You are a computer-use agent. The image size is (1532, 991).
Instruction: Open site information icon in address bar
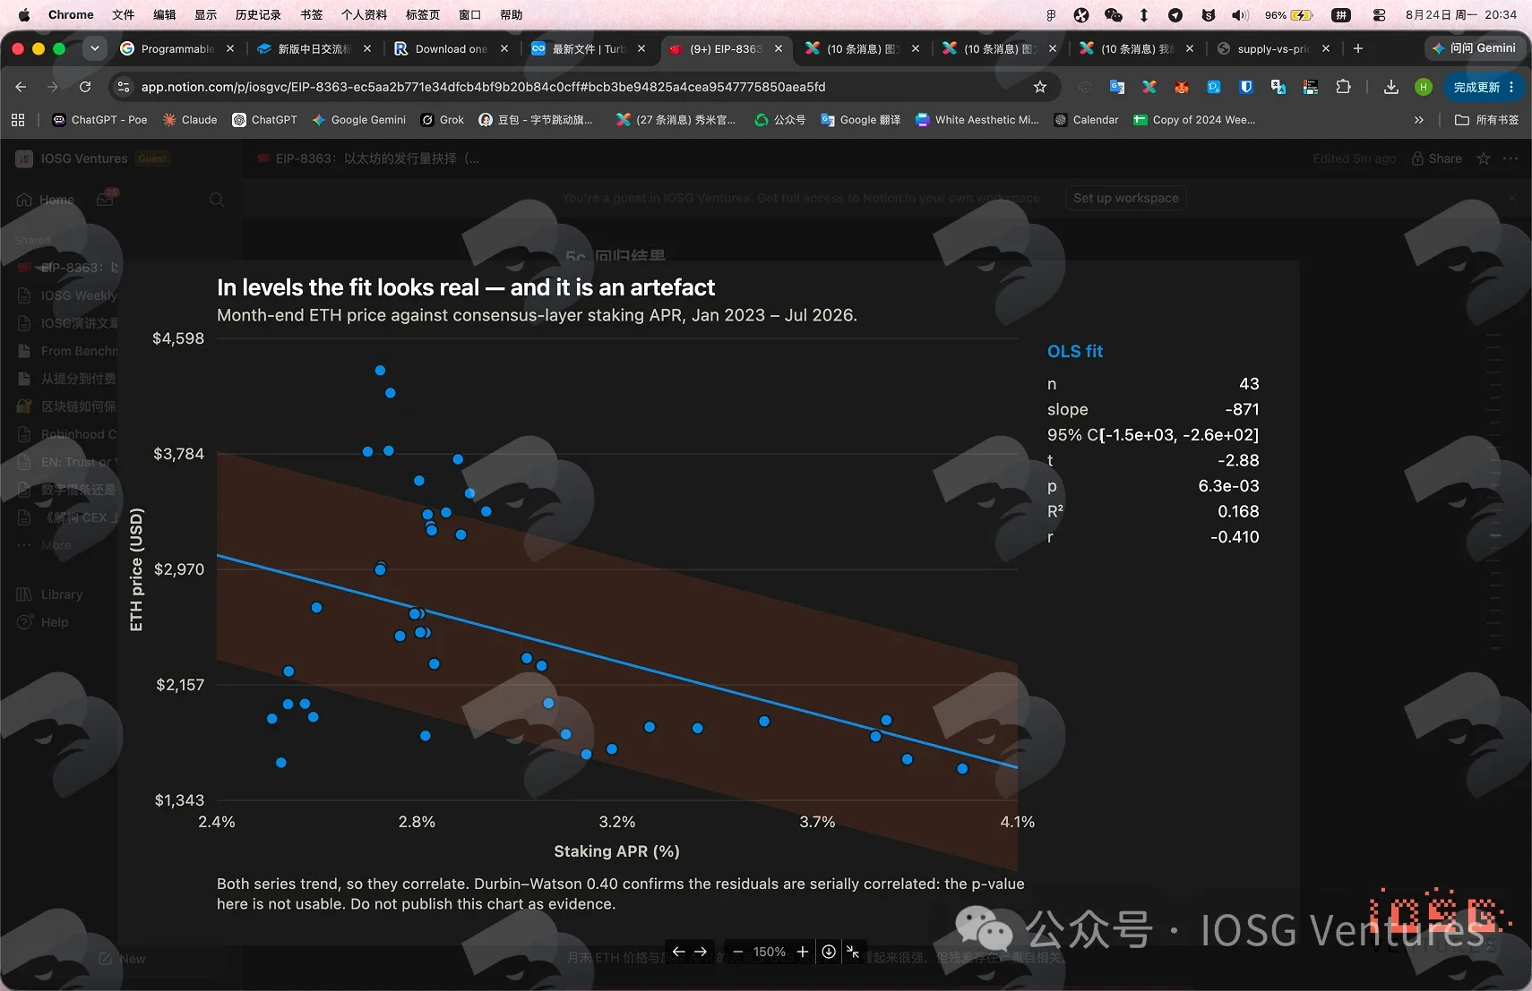pos(124,87)
